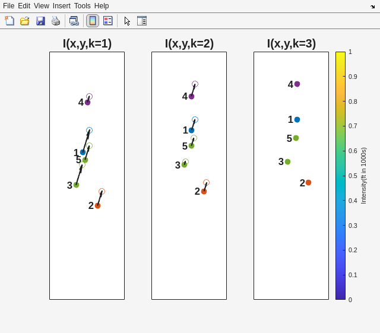Click the Link Plot toolbar icon
Screen dimensions: 380x333
(x=74, y=21)
